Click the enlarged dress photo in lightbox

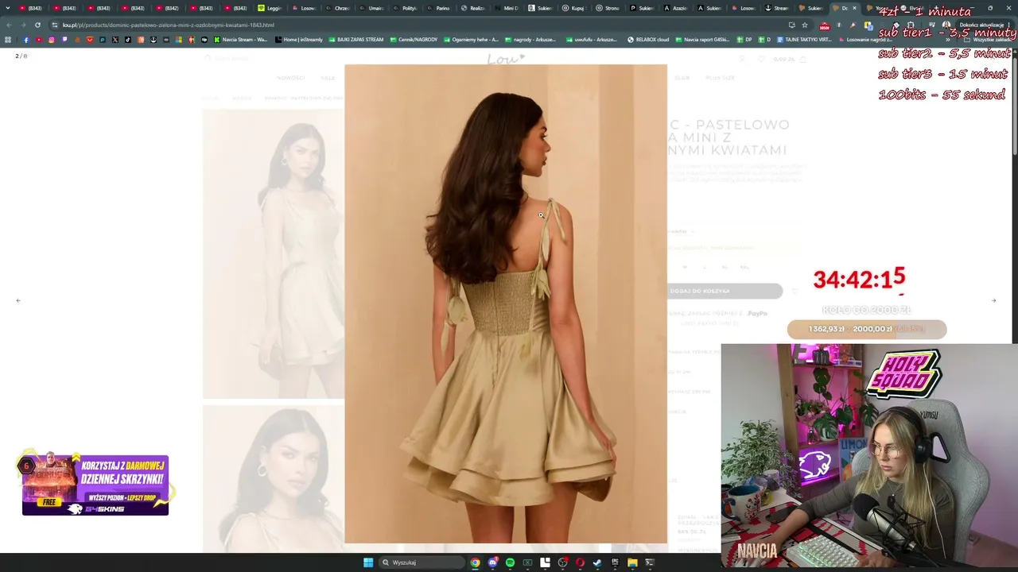(506, 304)
